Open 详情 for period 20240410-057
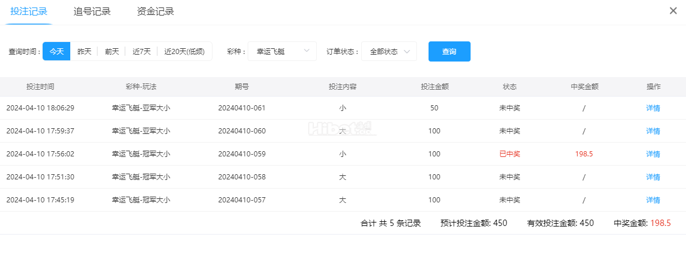The width and height of the screenshot is (686, 257). tap(653, 200)
